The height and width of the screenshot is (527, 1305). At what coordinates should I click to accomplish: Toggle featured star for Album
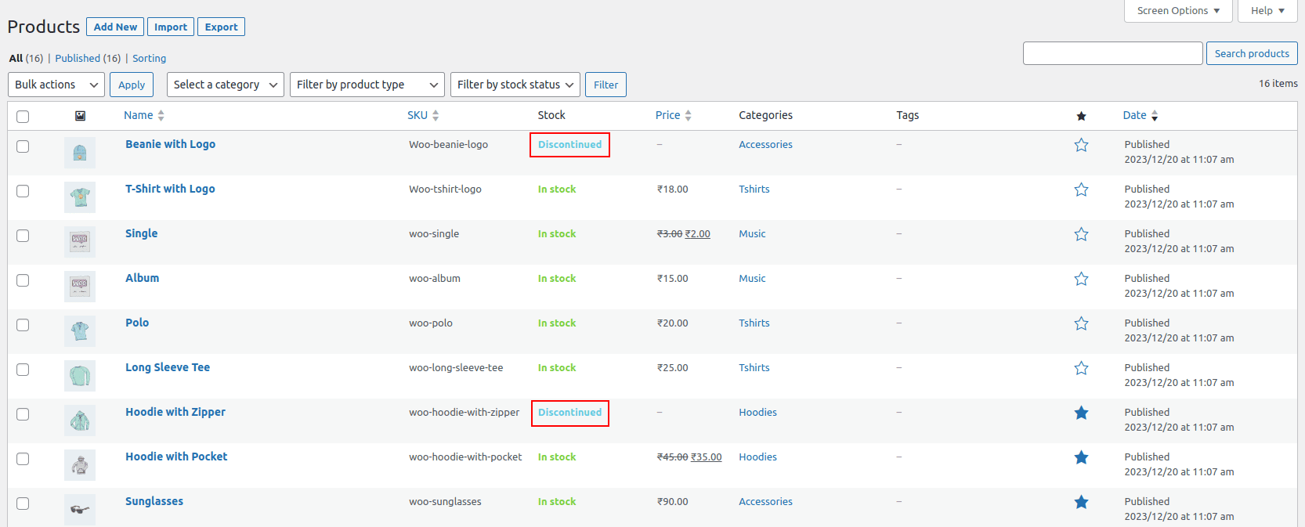coord(1081,279)
